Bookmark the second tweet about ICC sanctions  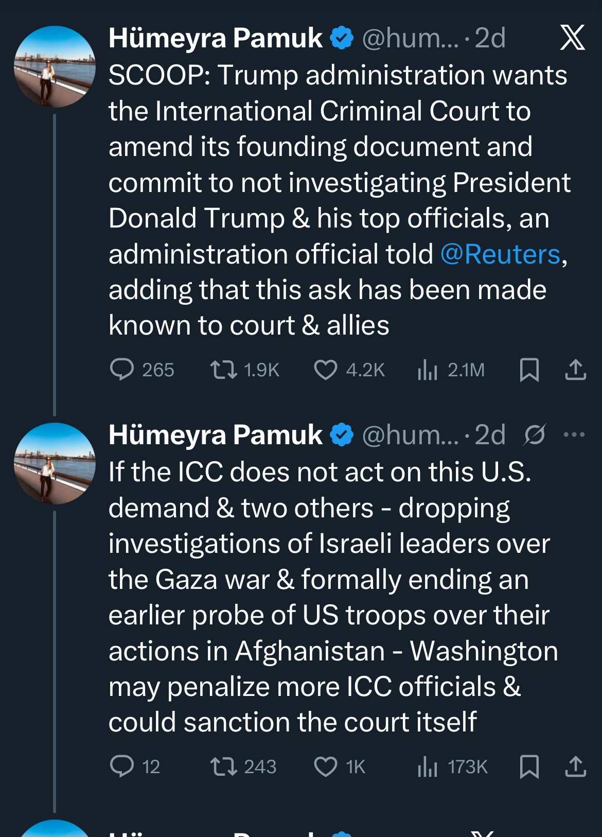529,766
